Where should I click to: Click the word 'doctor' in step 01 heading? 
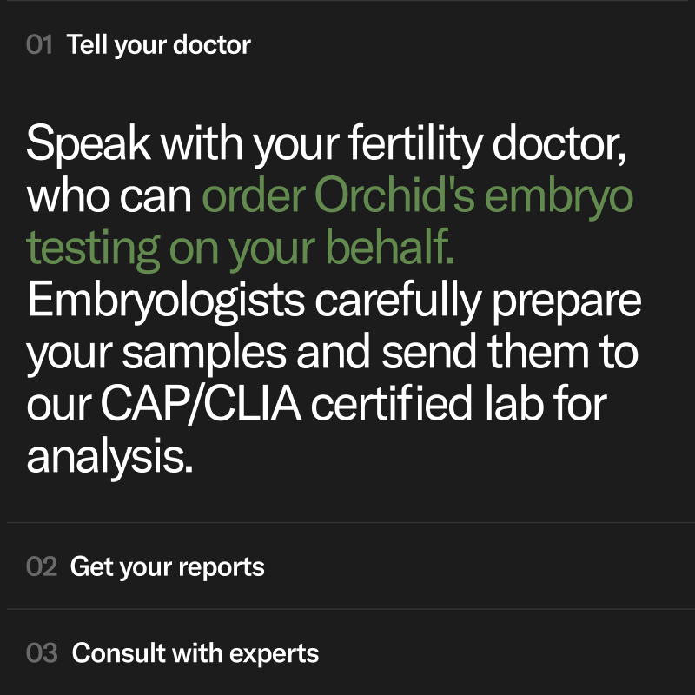pyautogui.click(x=212, y=45)
